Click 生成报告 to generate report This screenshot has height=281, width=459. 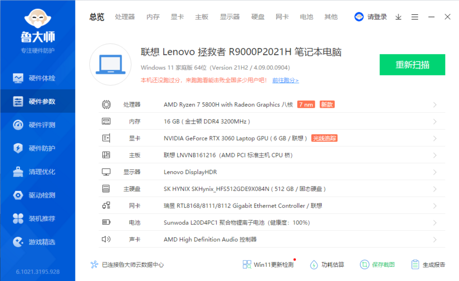tap(428, 265)
